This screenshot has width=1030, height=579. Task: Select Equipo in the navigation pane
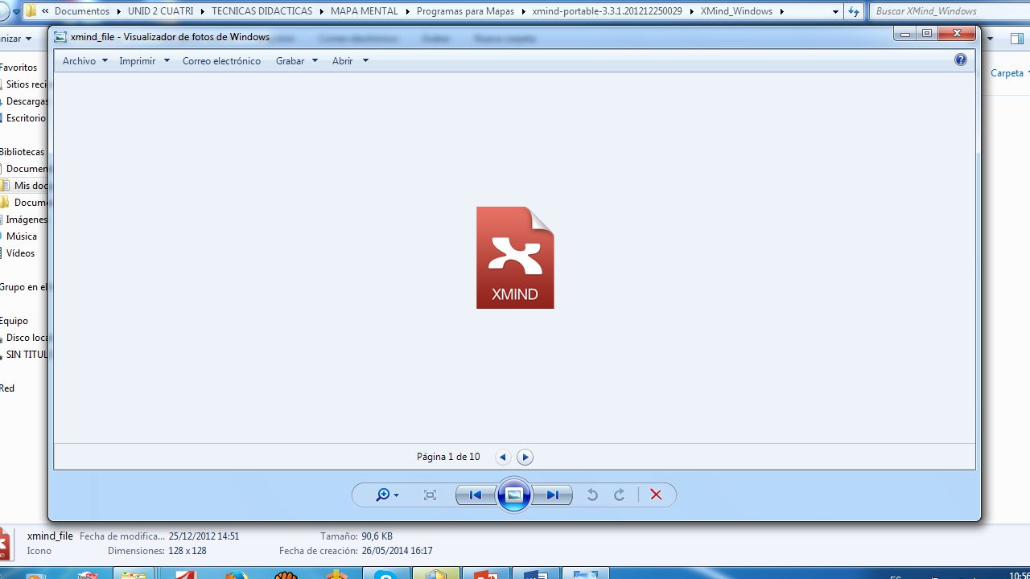(x=14, y=321)
